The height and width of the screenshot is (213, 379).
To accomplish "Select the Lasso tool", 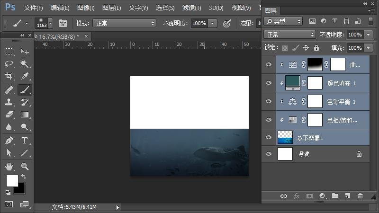I will click(9, 64).
